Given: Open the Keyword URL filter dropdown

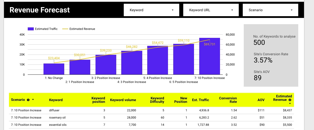Looking at the screenshot, I should [x=211, y=10].
